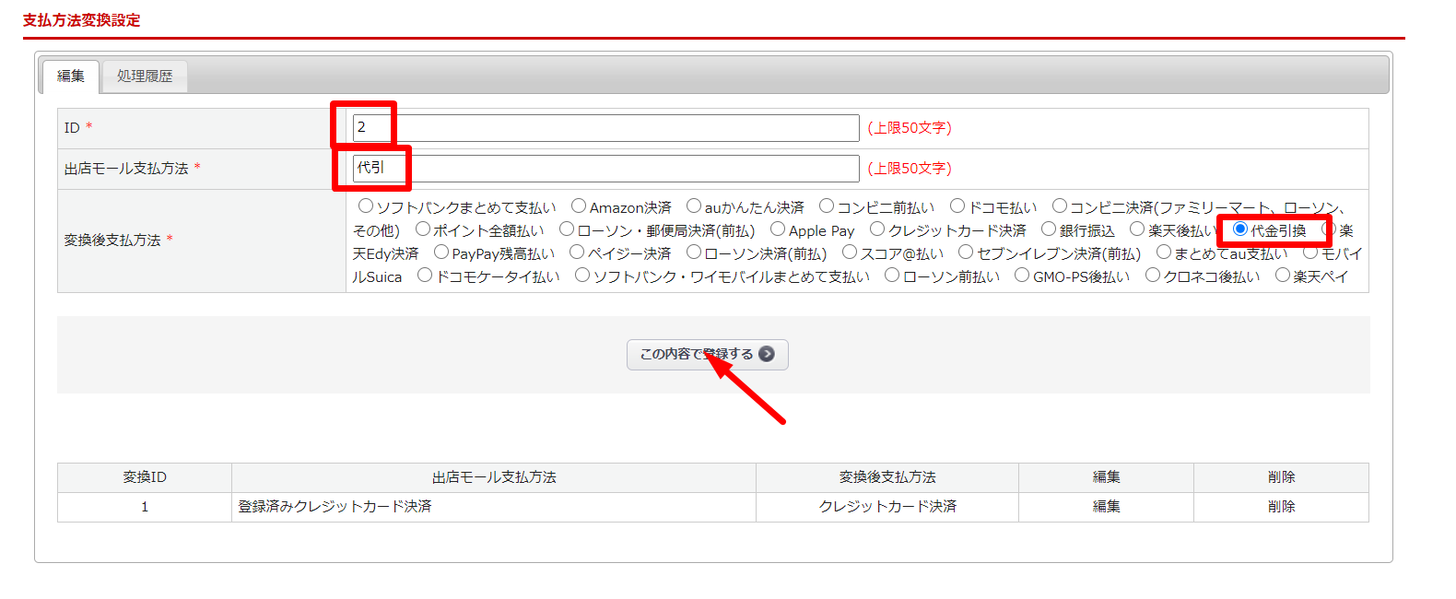Choose PayPay残高払い option
This screenshot has height=599, width=1456.
(x=441, y=252)
